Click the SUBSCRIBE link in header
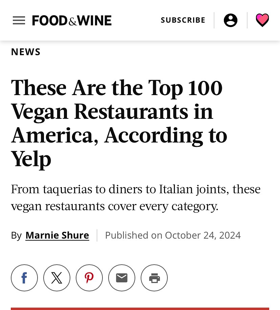 183,20
